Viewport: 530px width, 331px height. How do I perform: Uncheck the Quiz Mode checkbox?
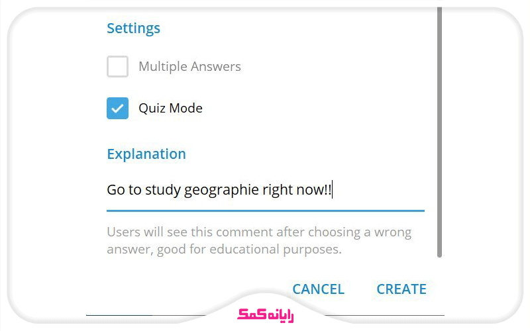click(117, 108)
